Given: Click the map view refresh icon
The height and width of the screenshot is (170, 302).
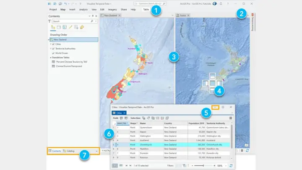Looking at the screenshot, I should click(x=247, y=151).
